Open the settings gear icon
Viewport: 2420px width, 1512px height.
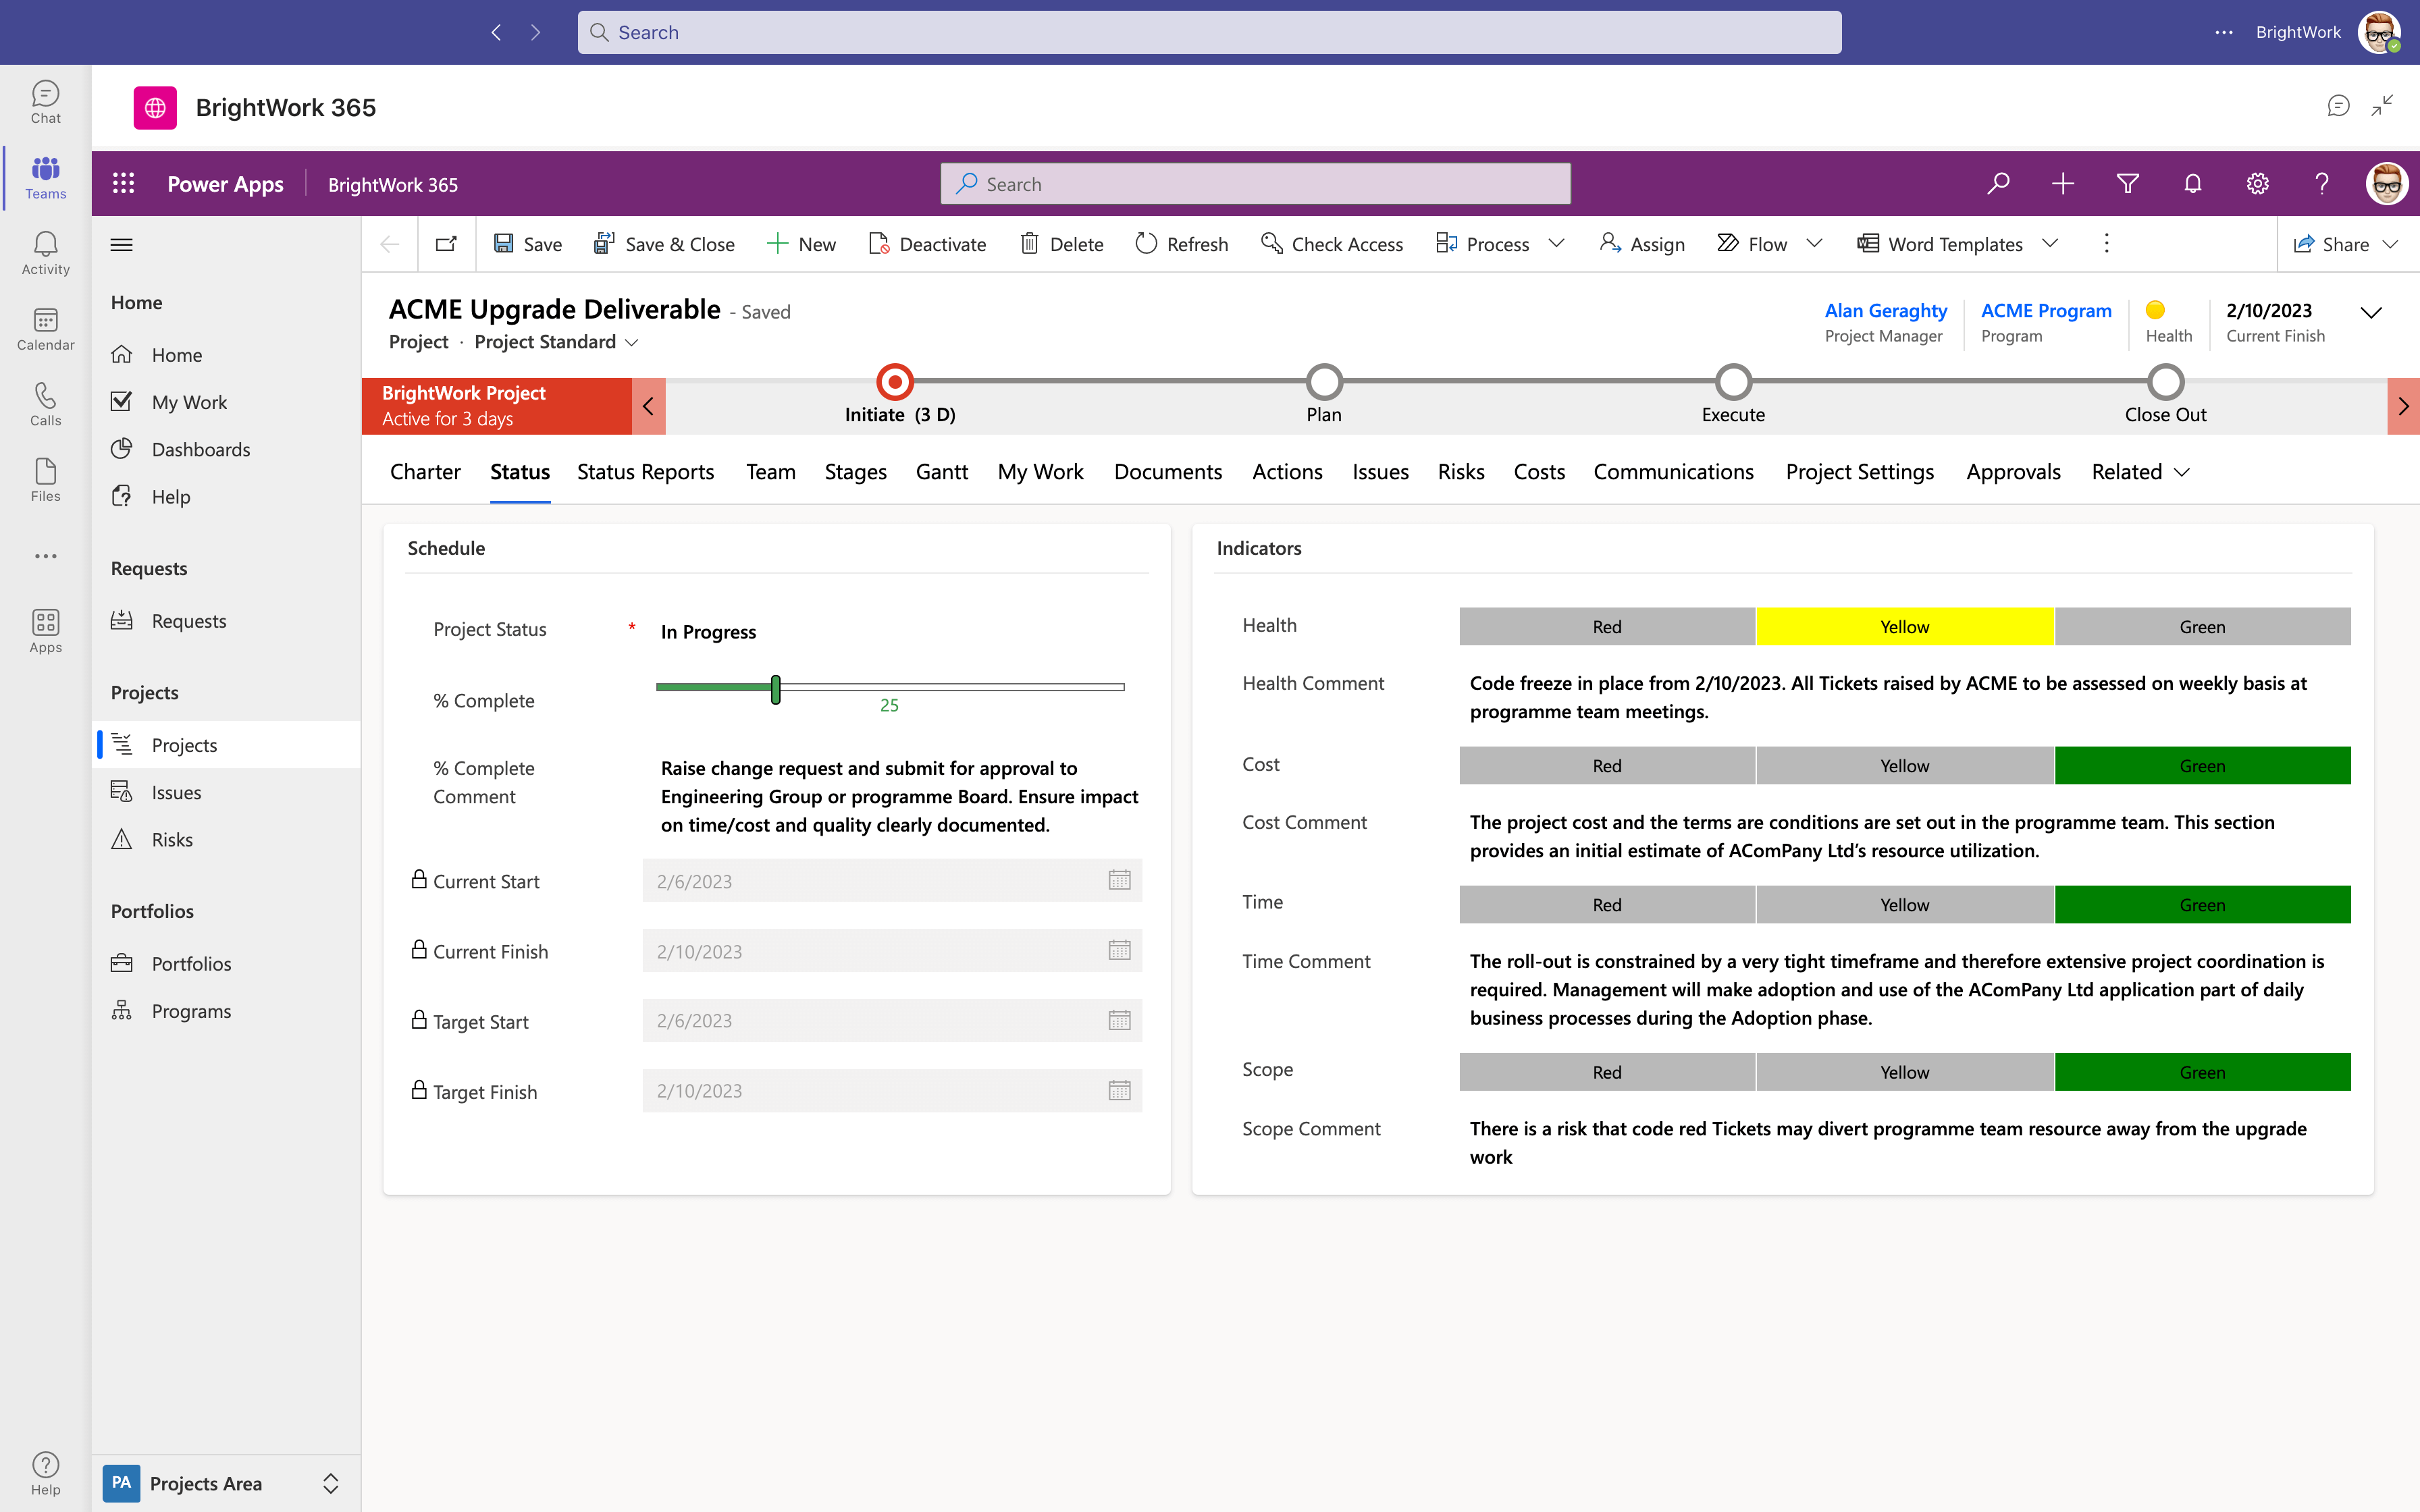(2258, 184)
